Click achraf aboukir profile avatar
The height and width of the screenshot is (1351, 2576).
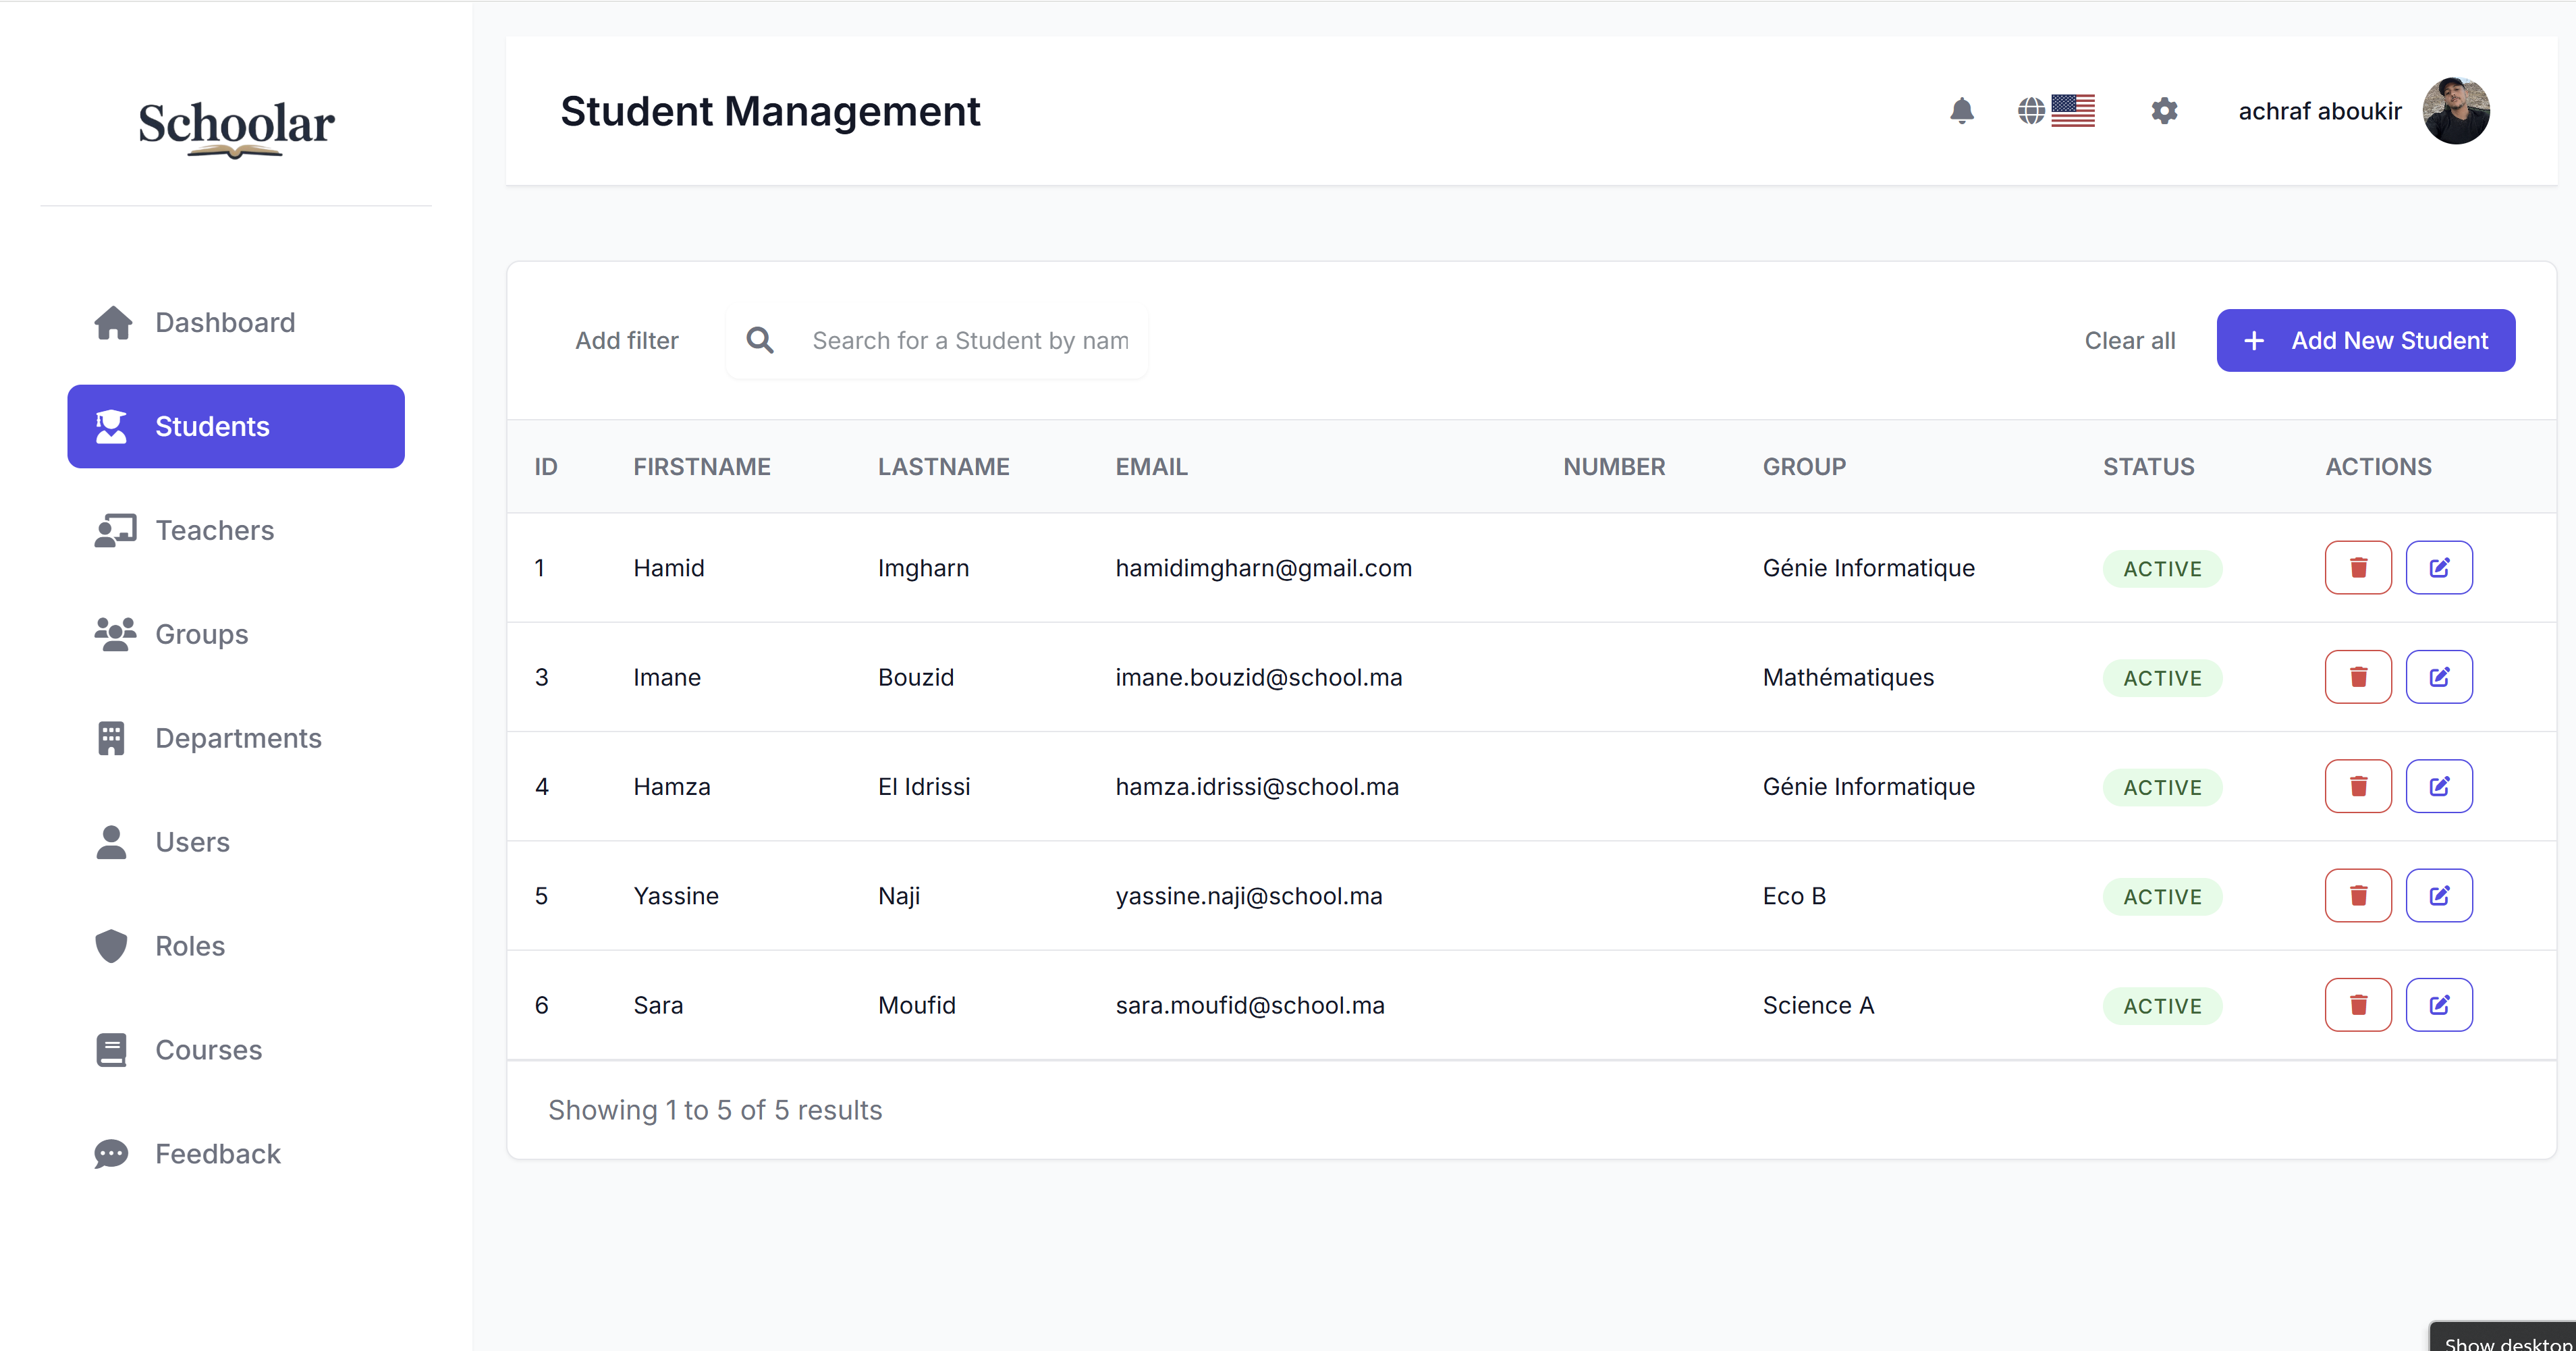coord(2456,111)
